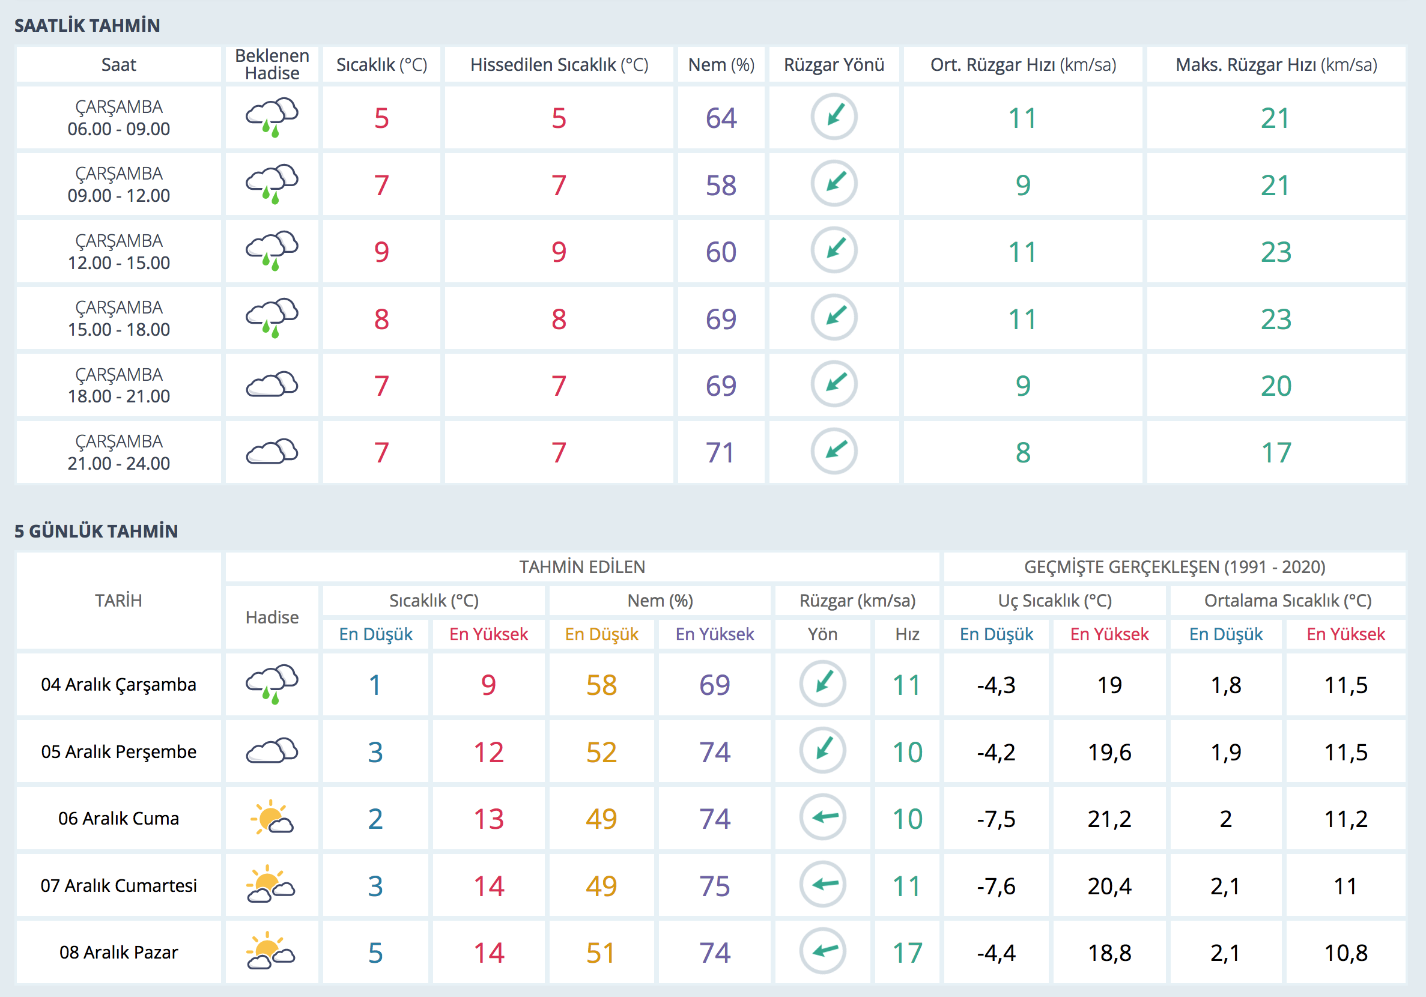The height and width of the screenshot is (997, 1426).
Task: Click sun-and-clouds icon for 07 Aralık Cumartesi
Action: click(x=272, y=885)
